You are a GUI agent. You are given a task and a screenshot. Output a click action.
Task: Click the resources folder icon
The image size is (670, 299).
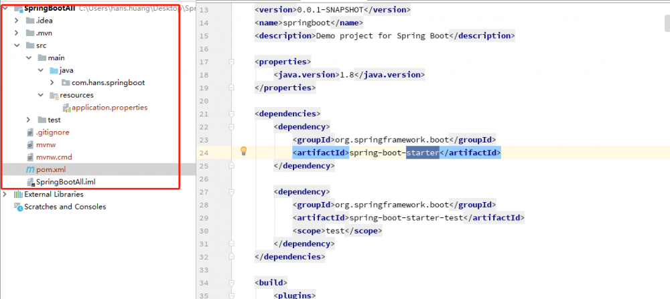coord(54,95)
